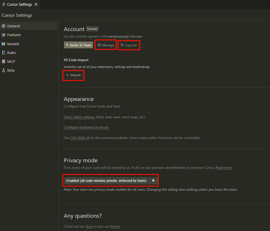
Task: Click the Cursor Settings tab sliders icon
Action: (x=3, y=4)
